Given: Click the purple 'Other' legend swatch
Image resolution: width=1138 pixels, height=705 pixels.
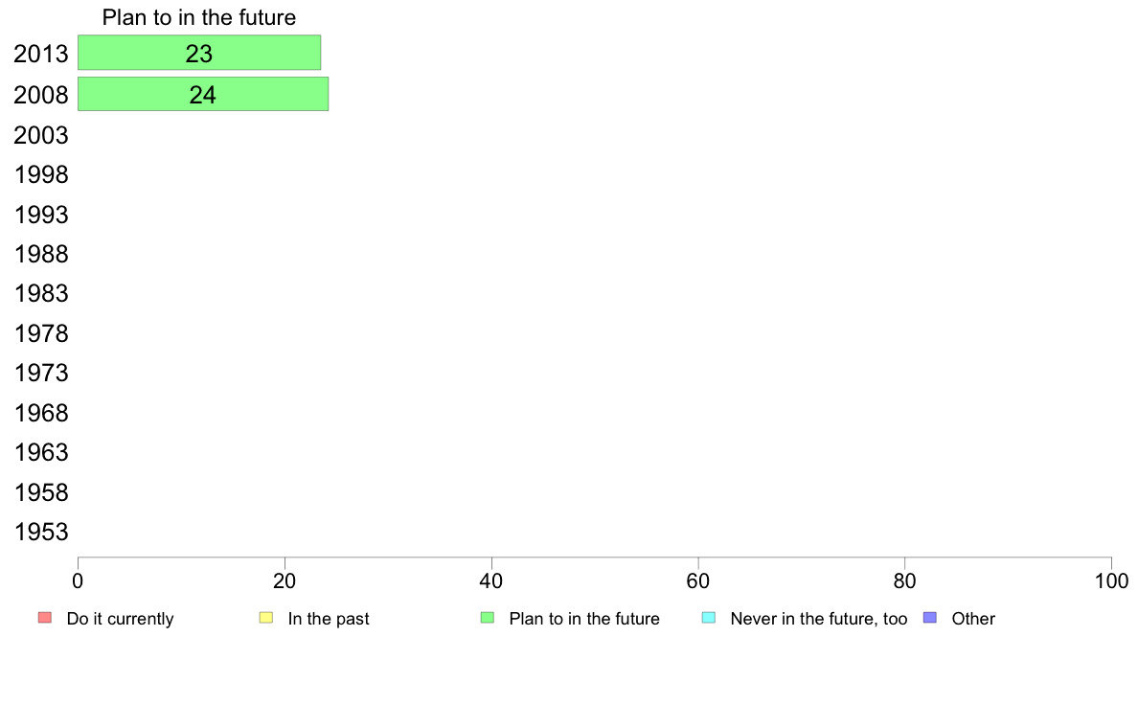Looking at the screenshot, I should tap(930, 618).
